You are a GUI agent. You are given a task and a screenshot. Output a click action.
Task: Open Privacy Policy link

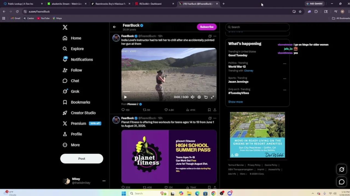254,165
